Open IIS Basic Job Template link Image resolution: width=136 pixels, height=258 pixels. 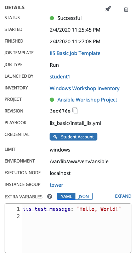pyautogui.click(x=75, y=53)
